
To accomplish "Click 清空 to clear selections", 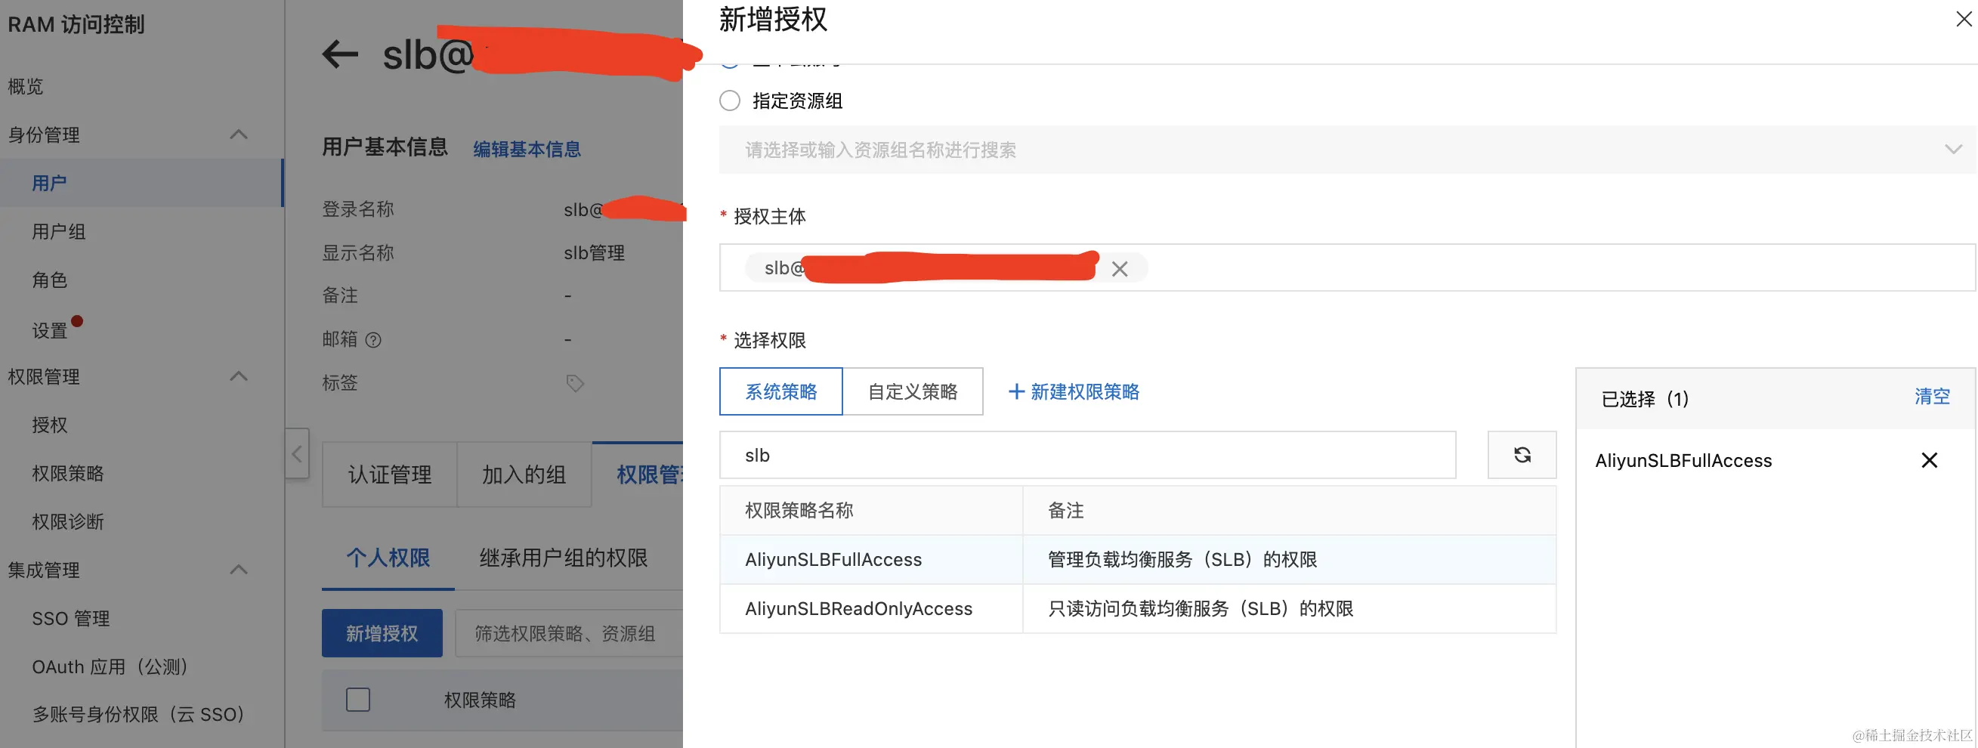I will [x=1932, y=396].
